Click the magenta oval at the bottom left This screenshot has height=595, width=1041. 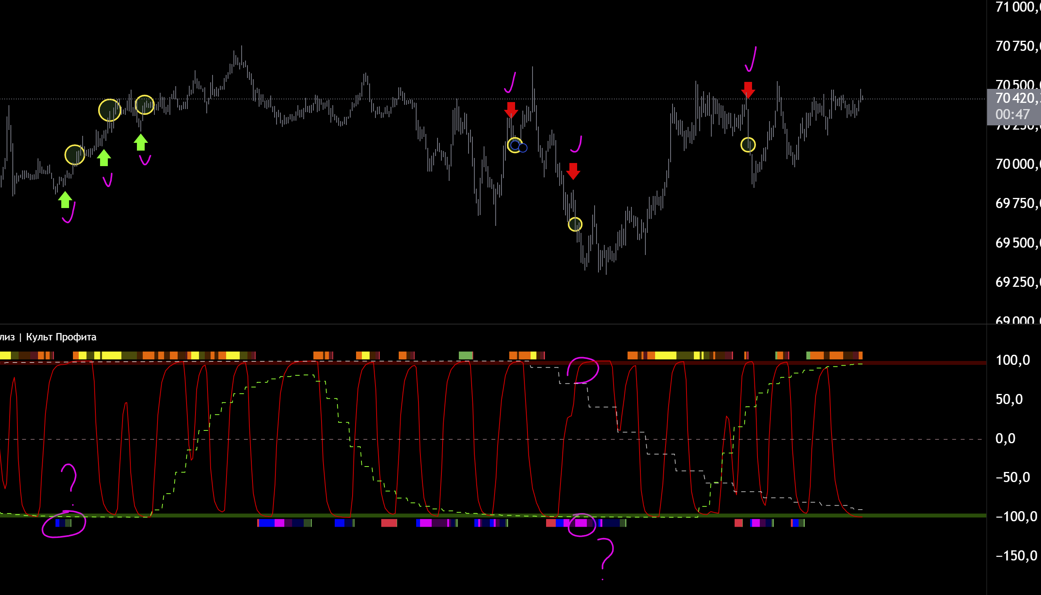pos(64,524)
